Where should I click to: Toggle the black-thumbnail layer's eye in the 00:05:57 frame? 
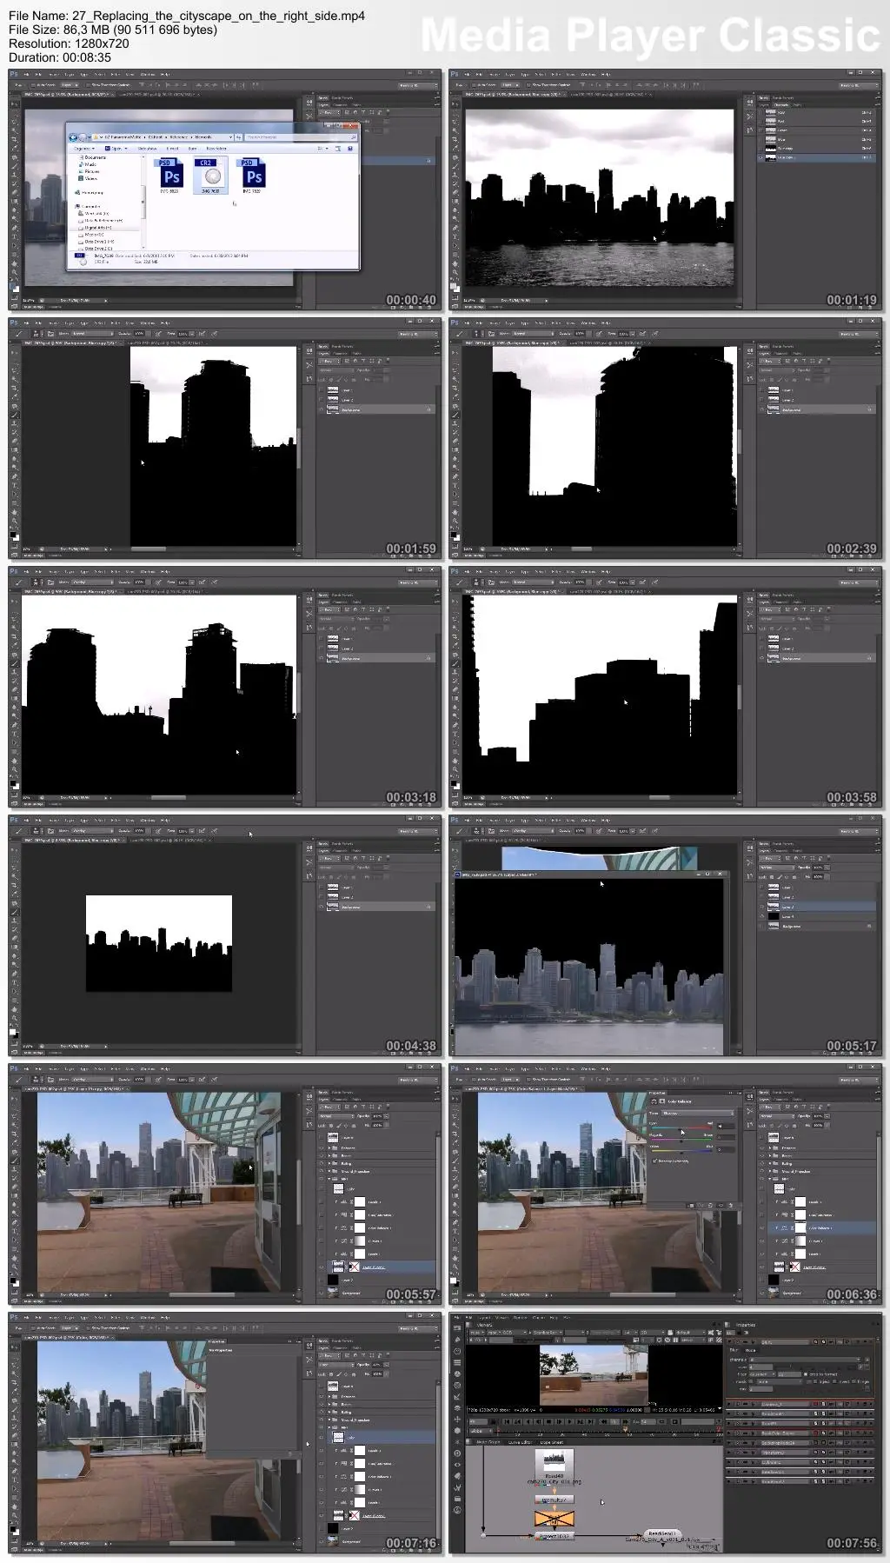[322, 1280]
